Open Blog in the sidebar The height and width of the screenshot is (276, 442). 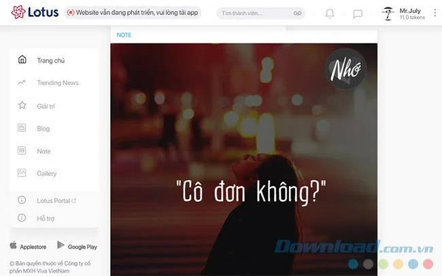pos(43,128)
